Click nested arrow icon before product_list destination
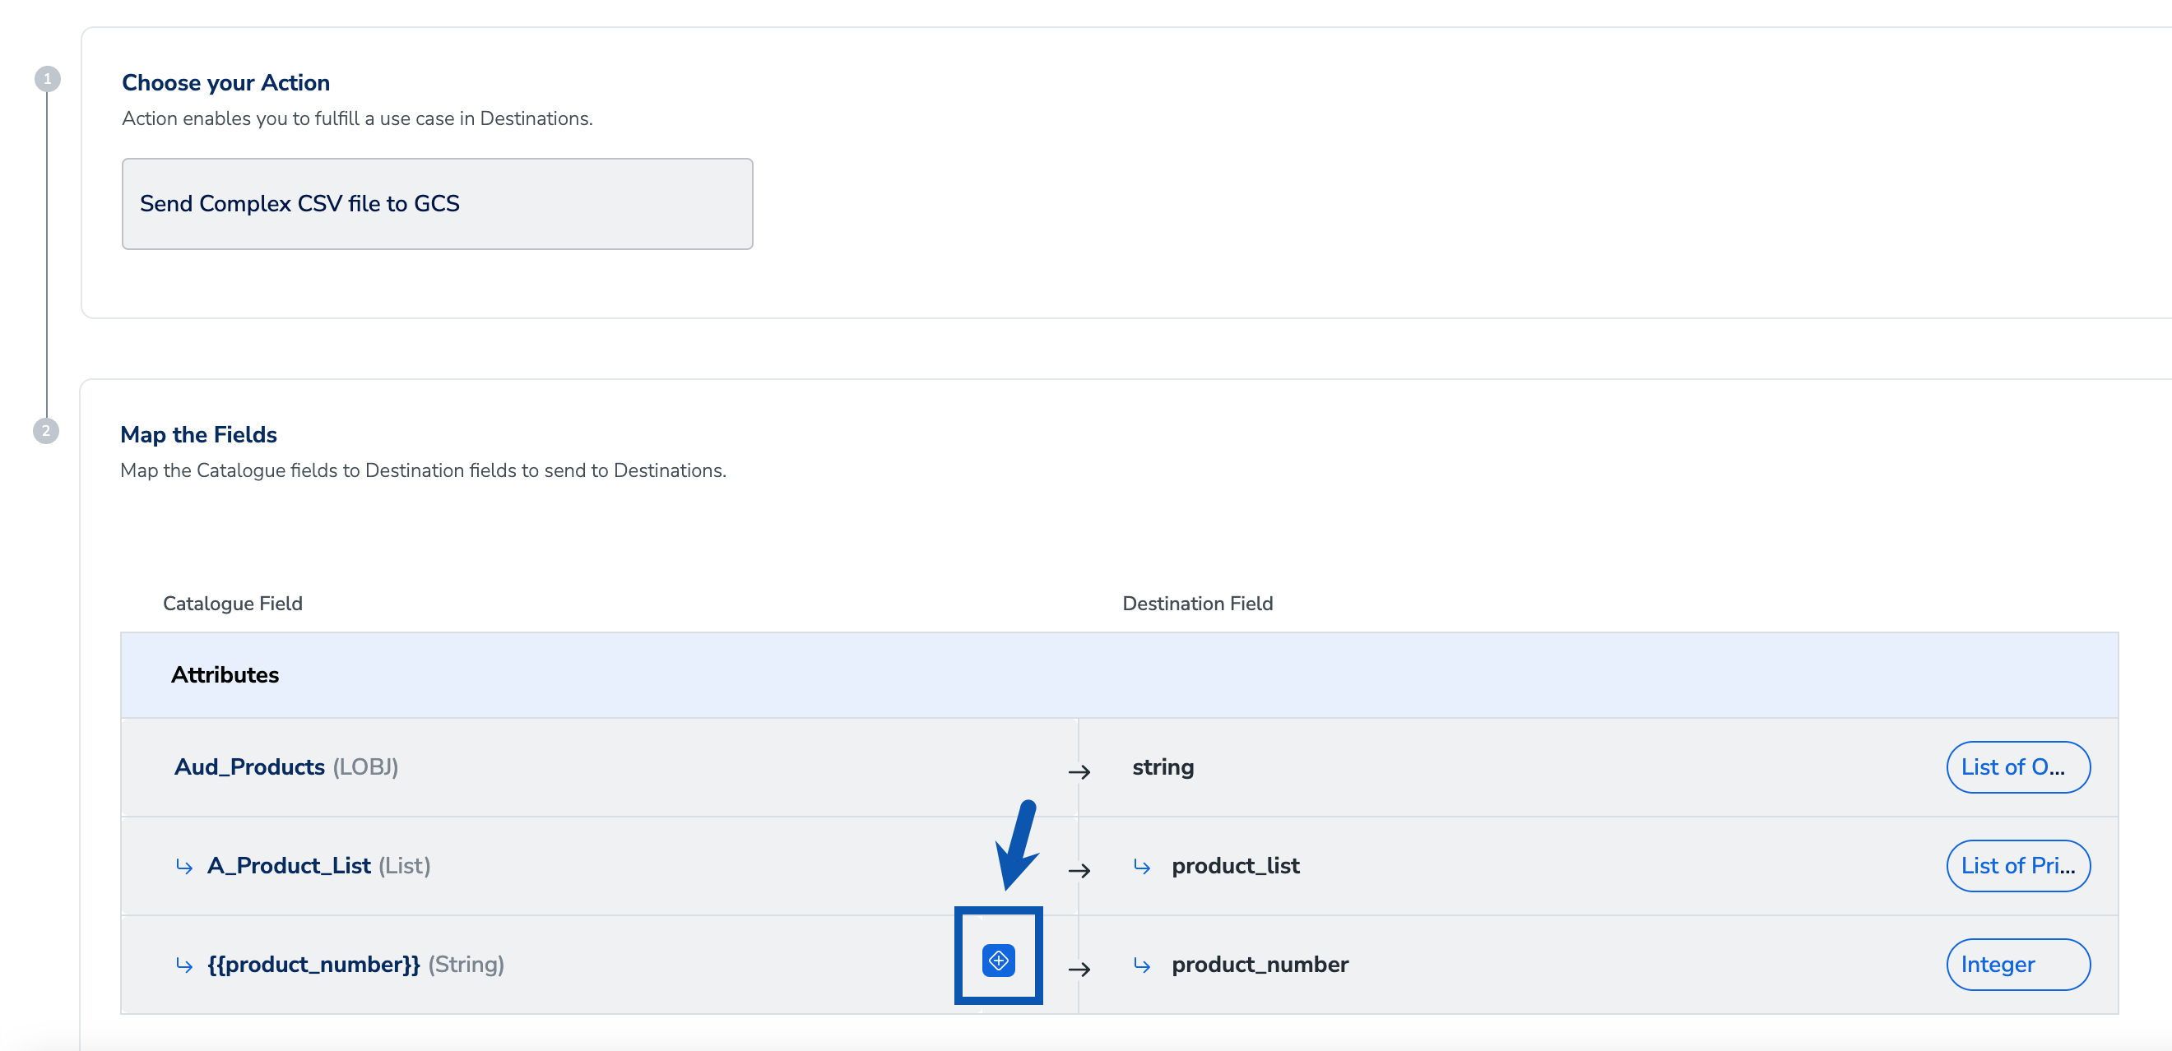This screenshot has width=2172, height=1051. click(1143, 866)
